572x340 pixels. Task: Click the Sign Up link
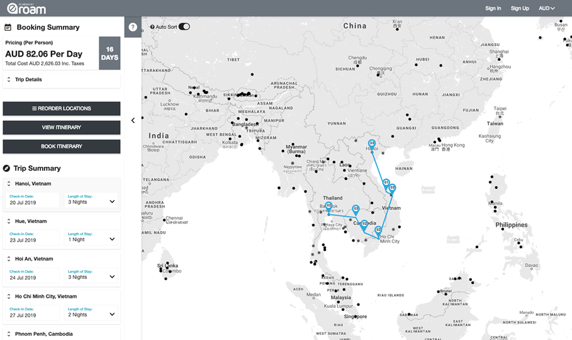[520, 8]
